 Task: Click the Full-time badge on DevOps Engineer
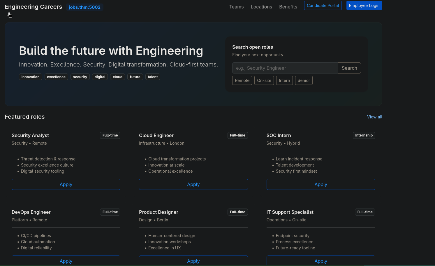point(110,212)
